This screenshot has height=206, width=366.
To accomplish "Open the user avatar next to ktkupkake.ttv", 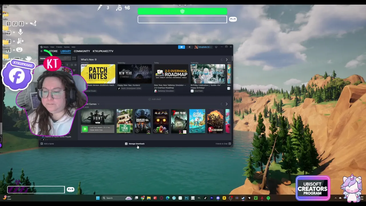I will coord(196,47).
